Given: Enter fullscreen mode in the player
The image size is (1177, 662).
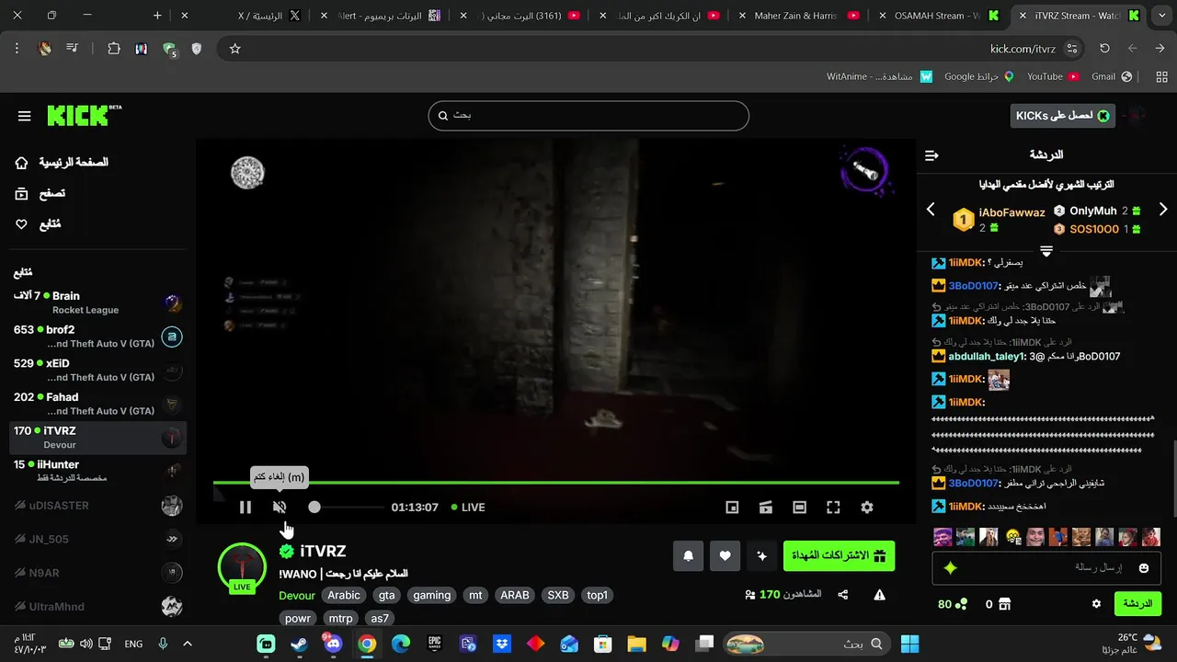Looking at the screenshot, I should point(833,507).
